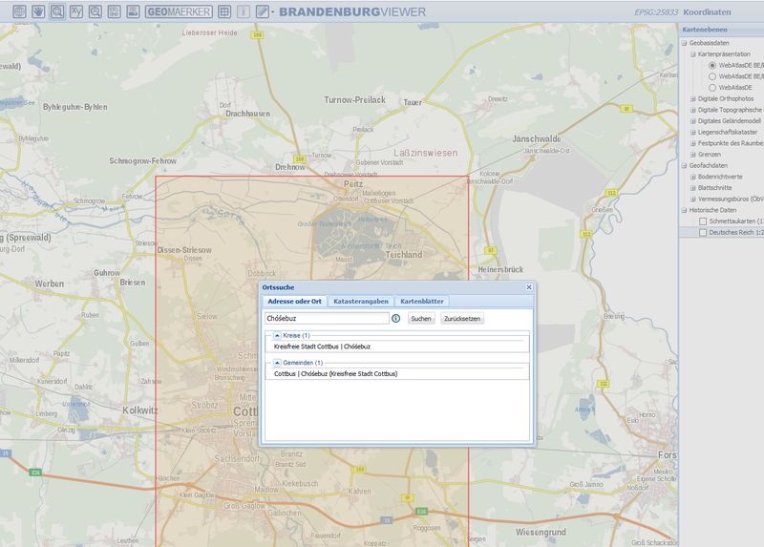Open the Koordinaten link
This screenshot has height=547, width=764.
(707, 12)
